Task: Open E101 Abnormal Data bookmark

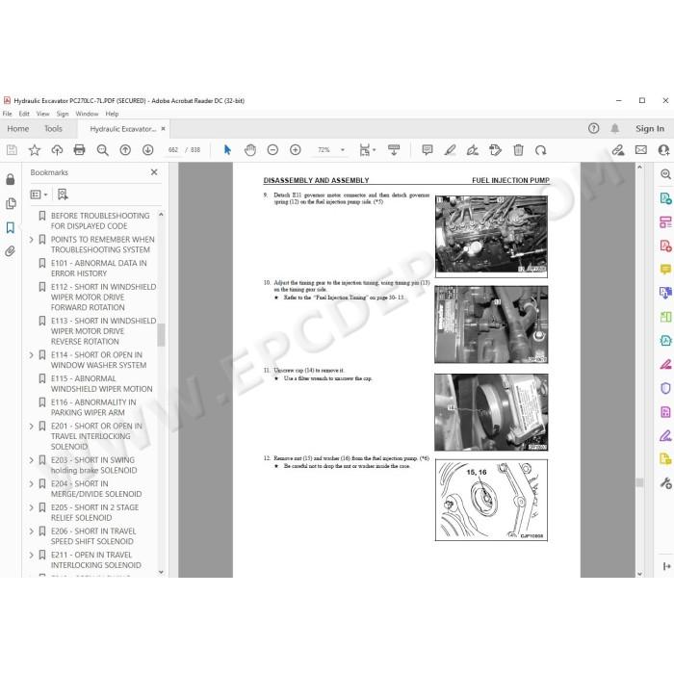Action: point(99,269)
